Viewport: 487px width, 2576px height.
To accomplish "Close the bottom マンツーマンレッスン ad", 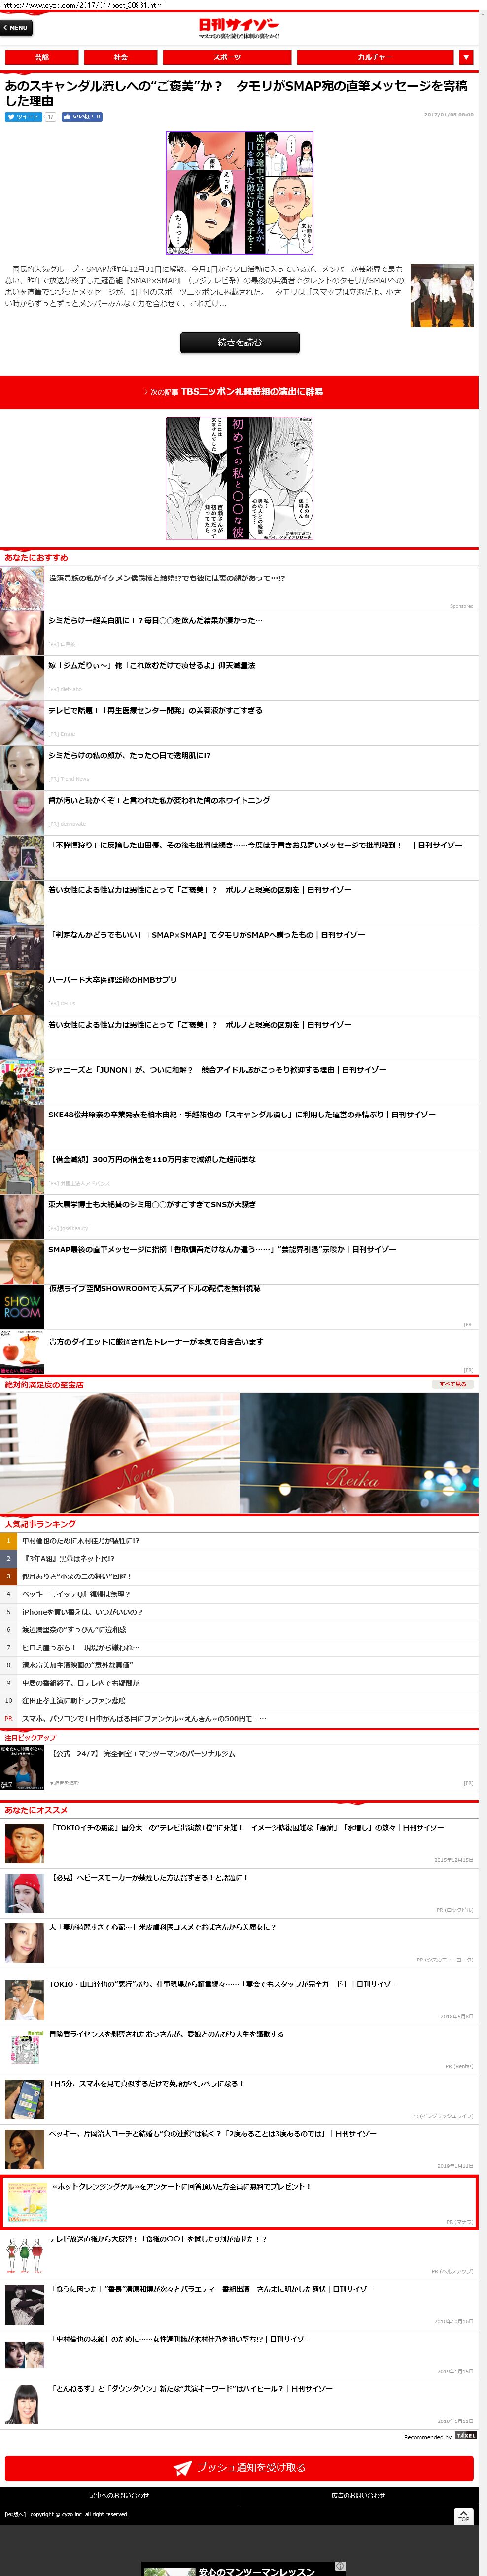I will coord(340,2566).
